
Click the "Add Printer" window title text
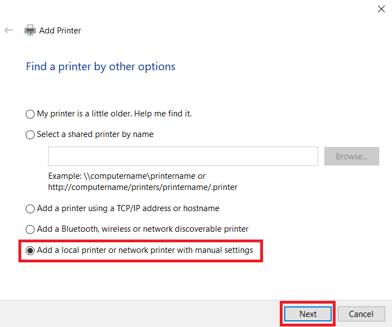pos(60,31)
